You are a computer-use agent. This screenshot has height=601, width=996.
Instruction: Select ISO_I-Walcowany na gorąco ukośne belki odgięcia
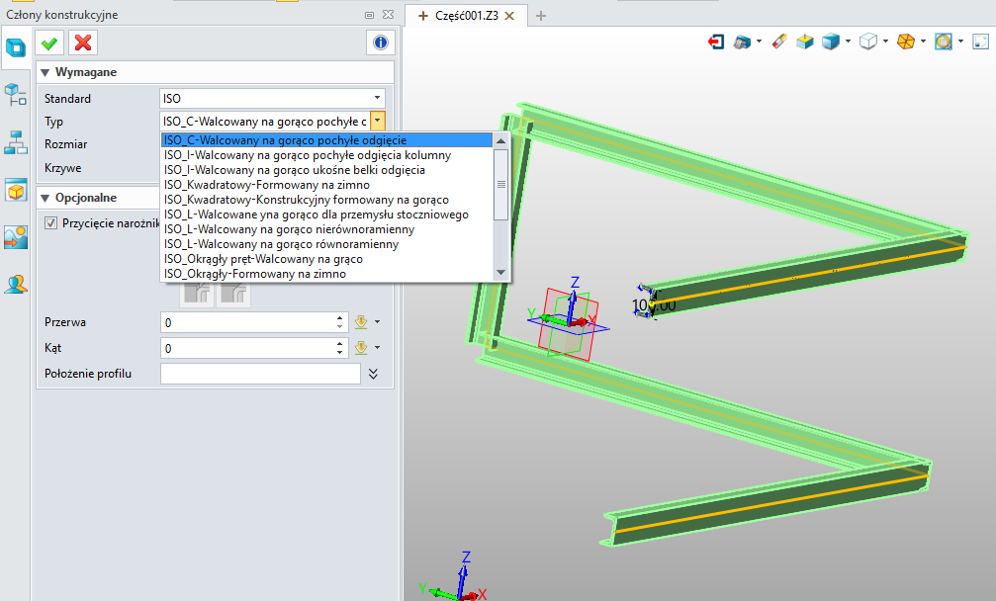[327, 170]
